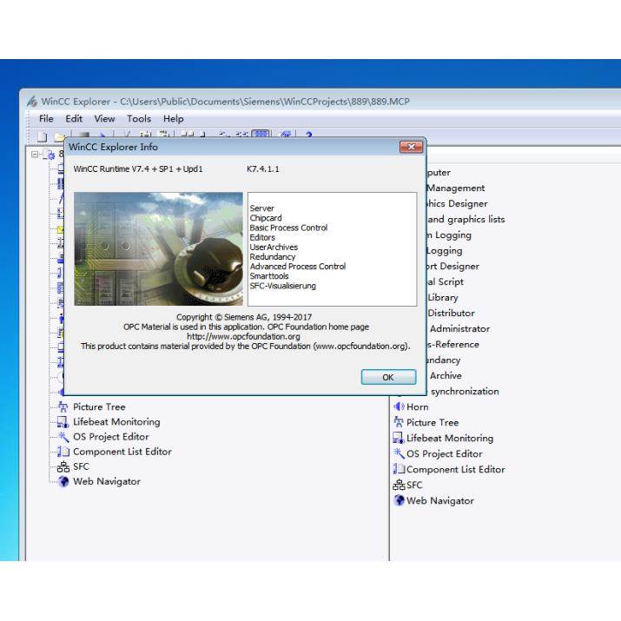Screen dimensions: 621x621
Task: Select the partly hidden Graphics Designer entry in the right pane
Action: (457, 203)
